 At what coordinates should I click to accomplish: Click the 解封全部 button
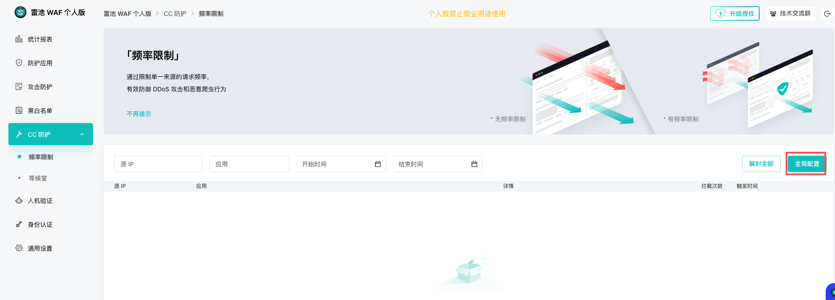click(x=761, y=164)
